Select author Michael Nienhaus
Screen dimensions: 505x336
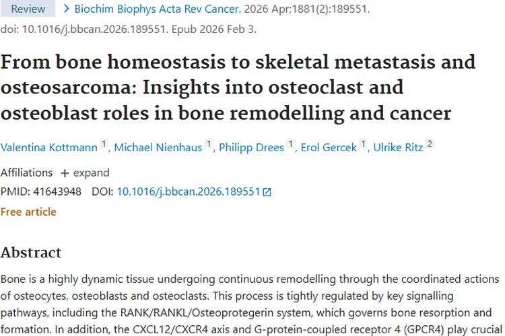158,148
